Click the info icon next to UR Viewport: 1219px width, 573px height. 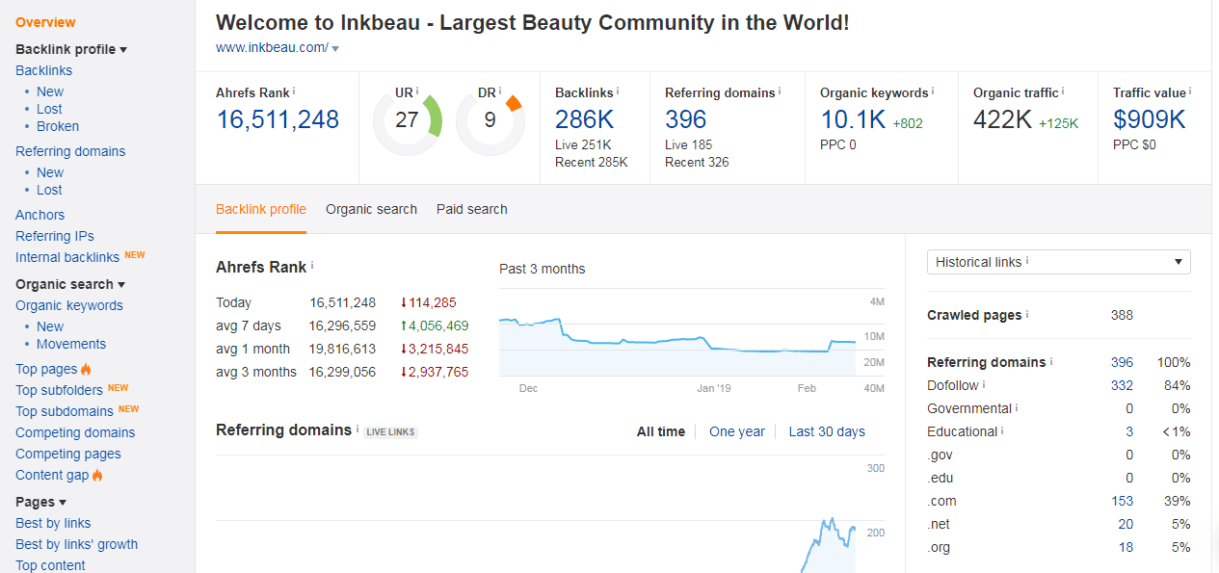417,91
